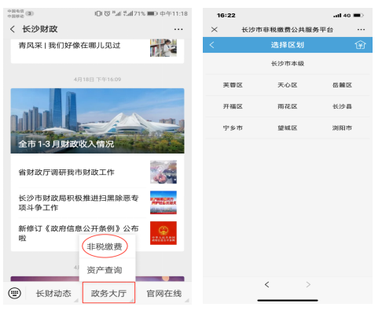Open the 政务大厅 menu
Viewport: 382px width, 311px height.
108,293
